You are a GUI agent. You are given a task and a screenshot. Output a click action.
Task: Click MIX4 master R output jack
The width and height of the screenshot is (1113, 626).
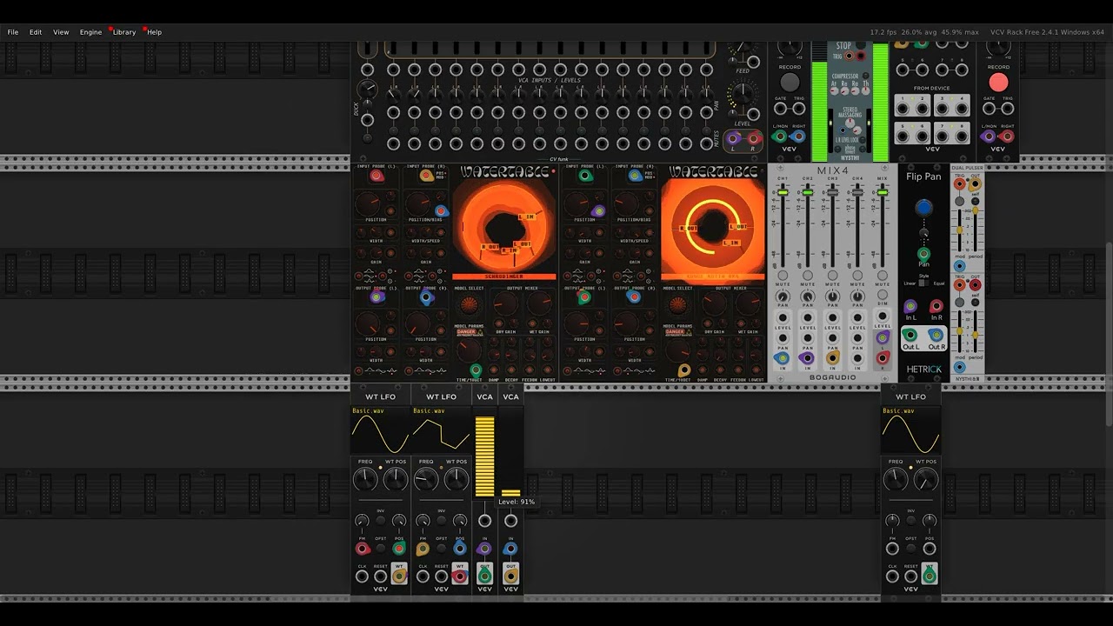pyautogui.click(x=883, y=357)
